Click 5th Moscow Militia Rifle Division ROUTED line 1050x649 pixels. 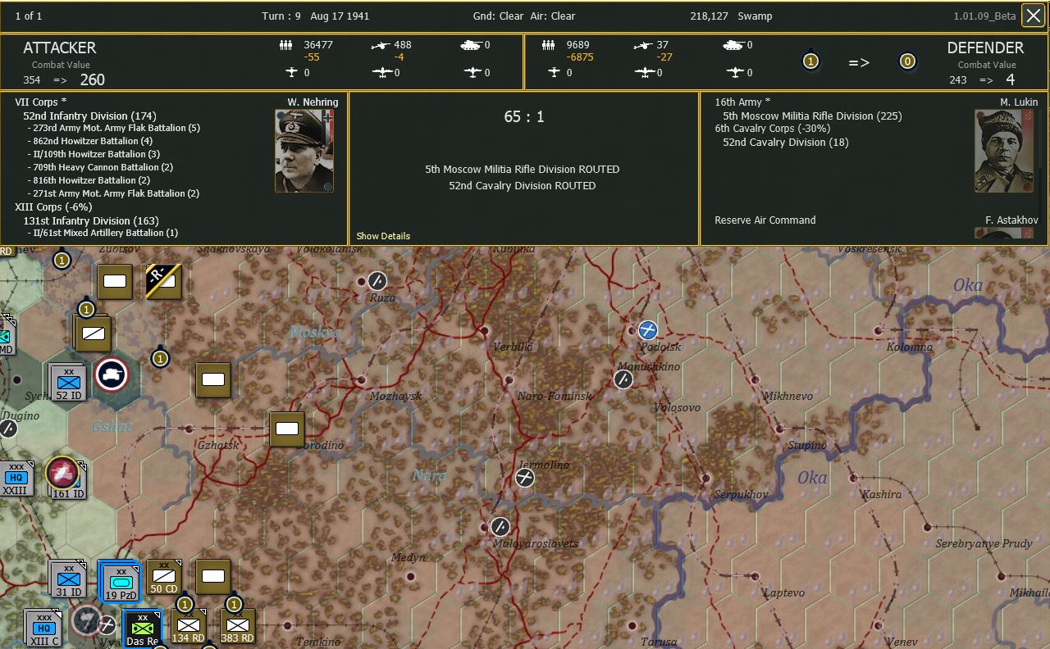(x=523, y=170)
